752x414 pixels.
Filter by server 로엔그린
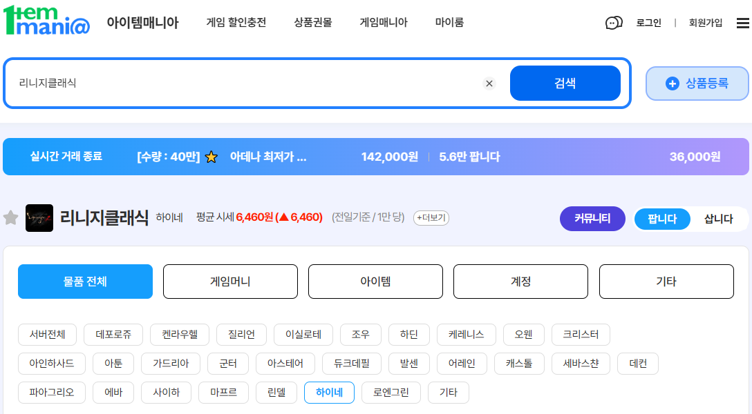click(391, 393)
